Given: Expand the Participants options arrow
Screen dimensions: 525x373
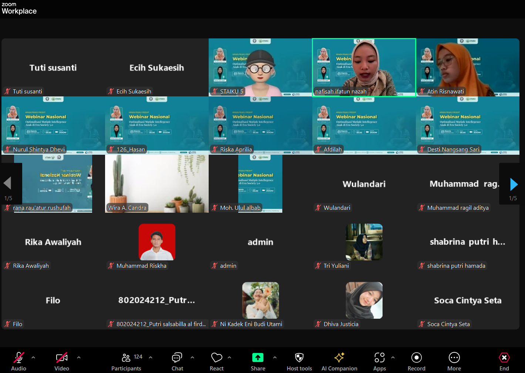Looking at the screenshot, I should tap(151, 357).
